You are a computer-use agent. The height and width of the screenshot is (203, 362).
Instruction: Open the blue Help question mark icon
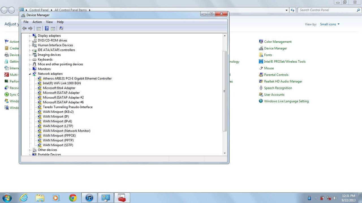(47, 28)
